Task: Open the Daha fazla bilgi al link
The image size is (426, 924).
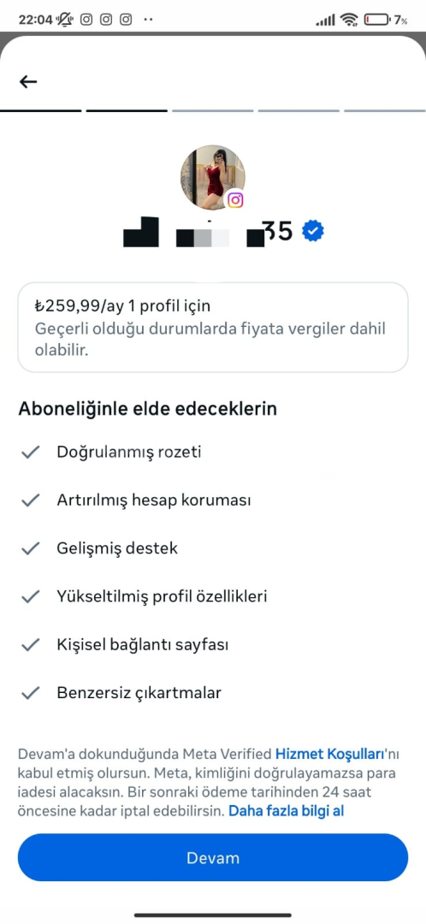Action: [x=287, y=811]
